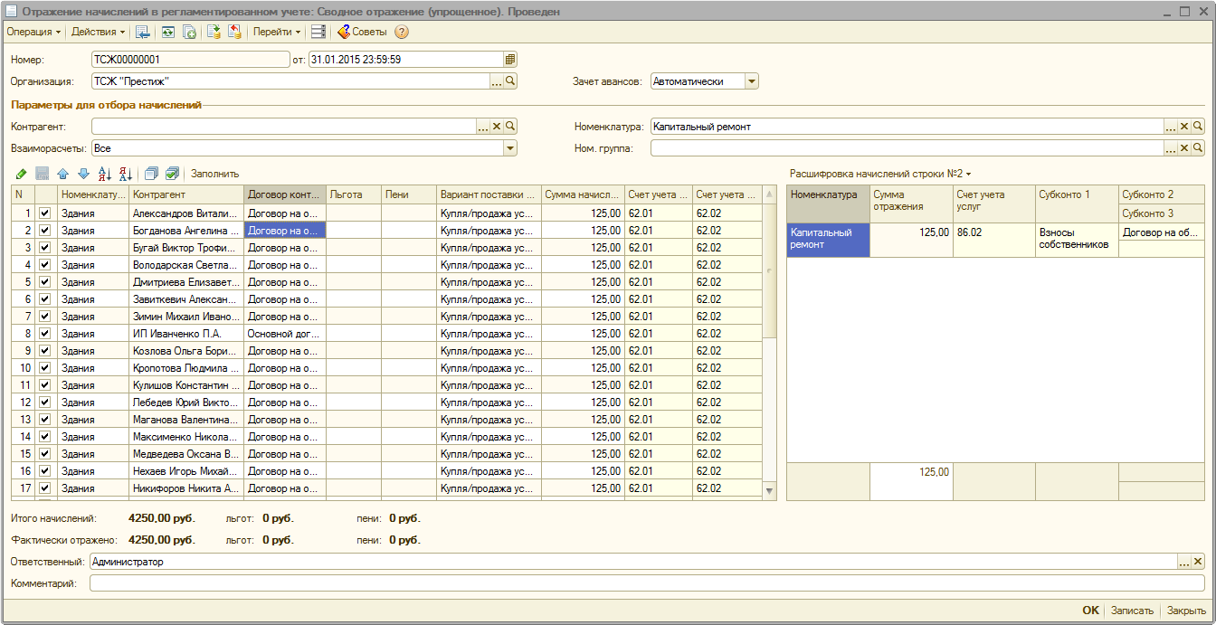Image resolution: width=1216 pixels, height=625 pixels.
Task: Click the OK button
Action: click(1091, 611)
